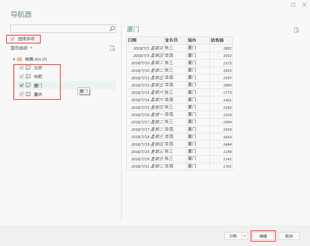Toggle the 选择多项 checkbox

coord(12,39)
